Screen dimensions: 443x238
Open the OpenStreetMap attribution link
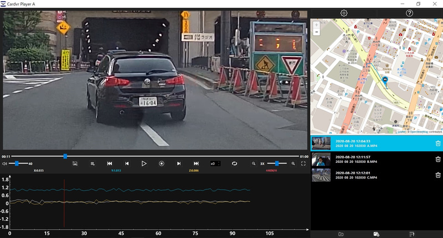tap(419, 132)
